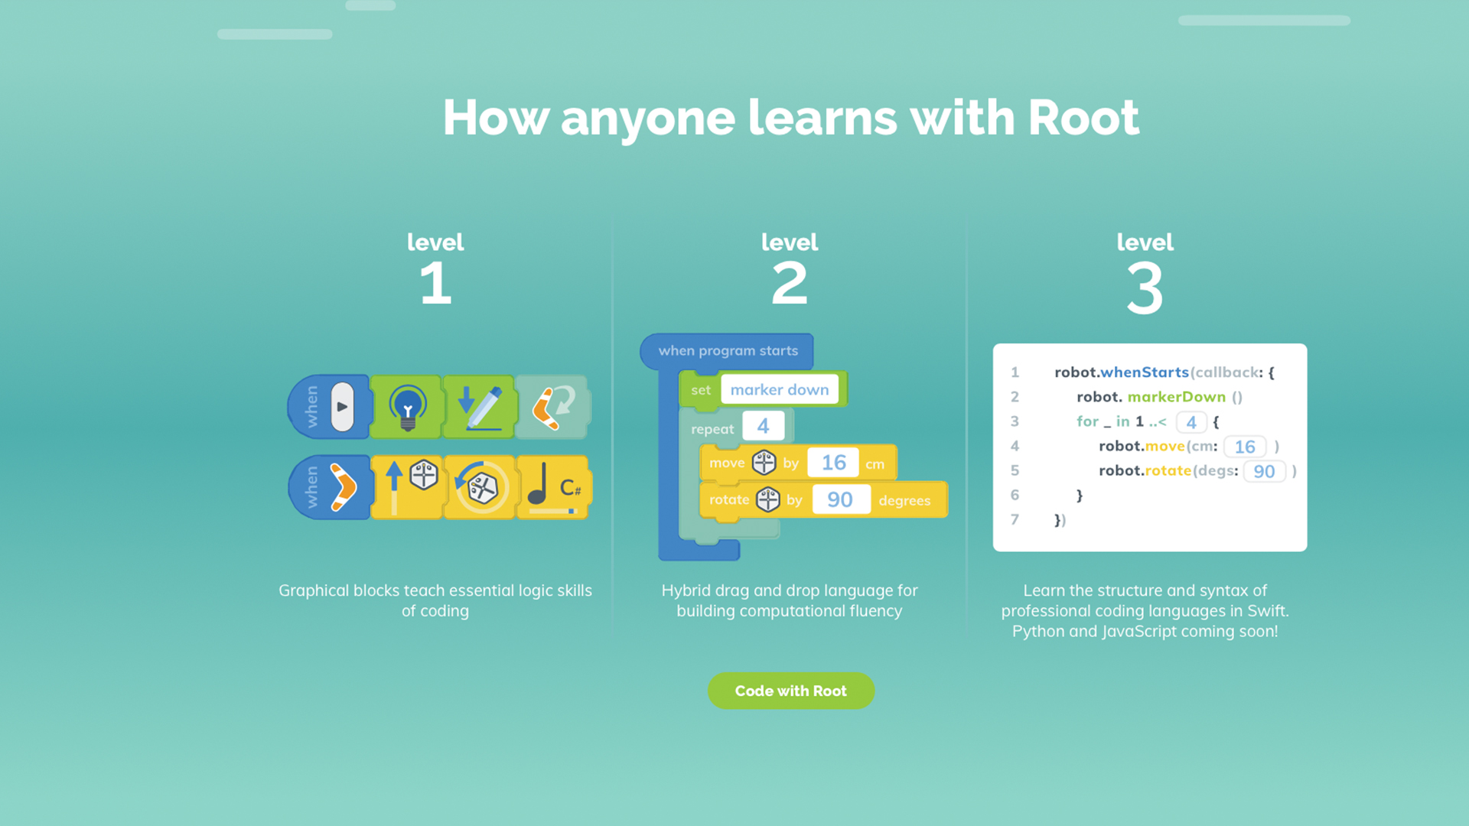The image size is (1469, 826).
Task: Click line number 7 in code panel
Action: pyautogui.click(x=1015, y=519)
